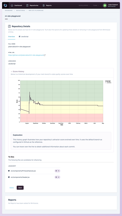This screenshot has width=122, height=216.
Task: Click the Minthesize logo icon
Action: (5, 5)
